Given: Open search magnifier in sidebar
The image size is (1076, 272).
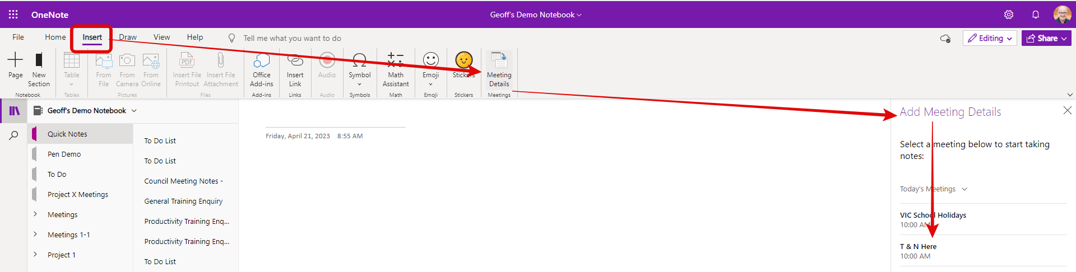Looking at the screenshot, I should (14, 135).
